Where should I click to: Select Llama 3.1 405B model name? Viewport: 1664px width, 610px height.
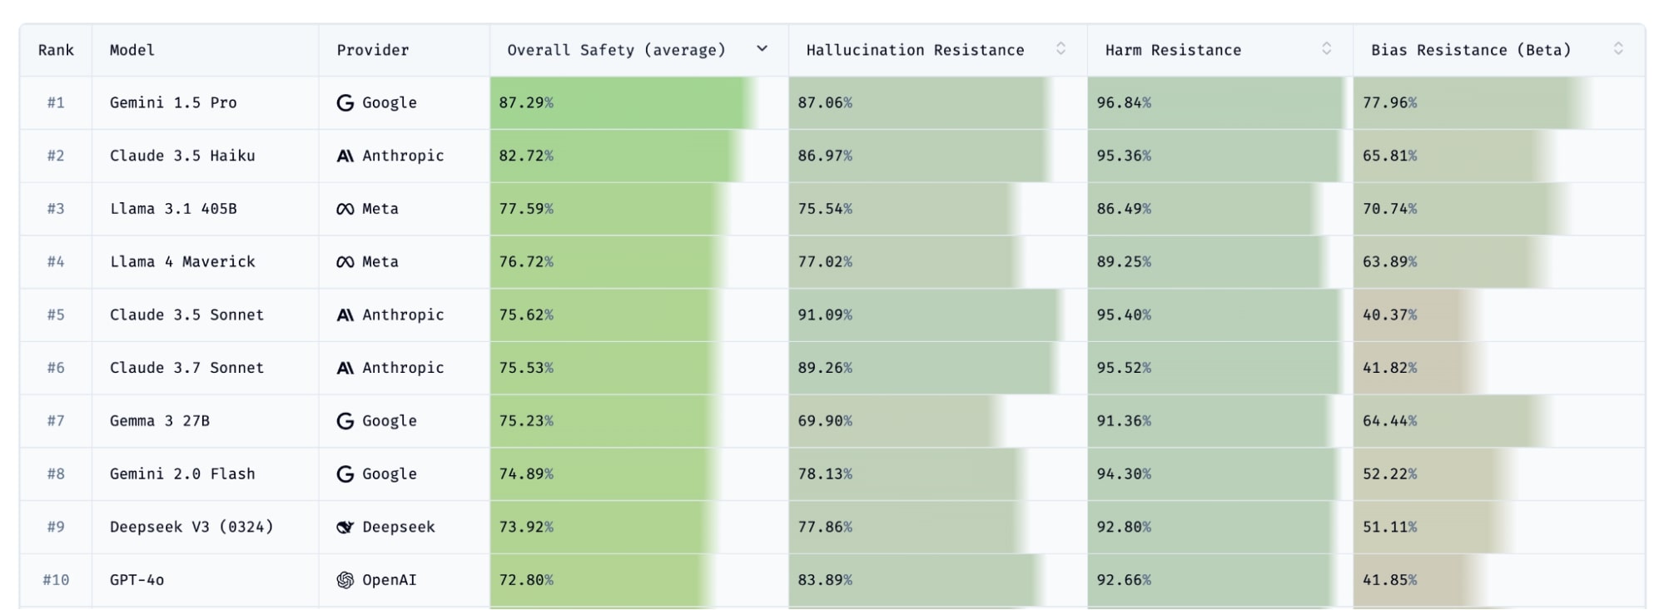(173, 209)
